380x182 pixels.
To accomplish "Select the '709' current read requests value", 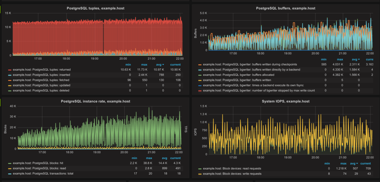I will click(x=368, y=168).
